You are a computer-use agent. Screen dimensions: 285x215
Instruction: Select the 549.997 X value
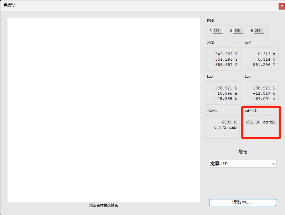click(226, 54)
